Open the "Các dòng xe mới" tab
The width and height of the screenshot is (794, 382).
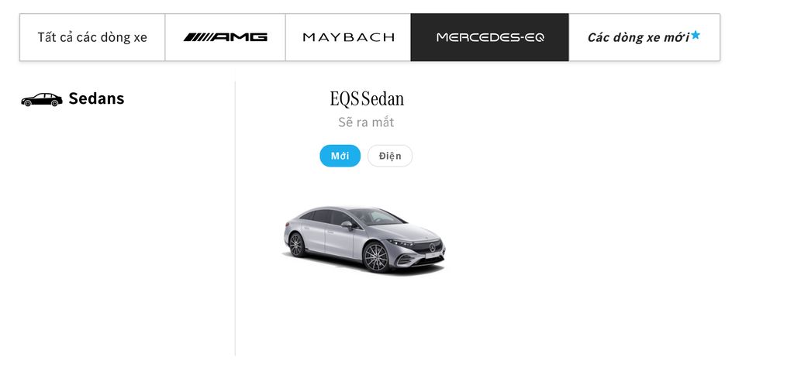[x=644, y=37]
